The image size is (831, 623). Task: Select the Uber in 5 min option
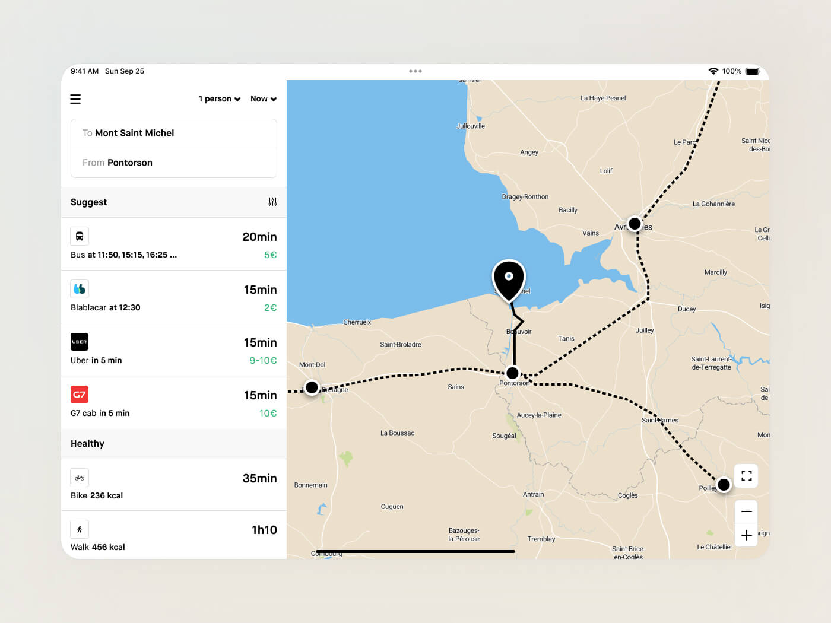pyautogui.click(x=174, y=349)
